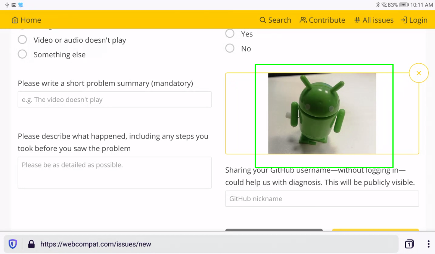
Task: Select "Video or audio doesn't play" option
Action: tap(22, 40)
